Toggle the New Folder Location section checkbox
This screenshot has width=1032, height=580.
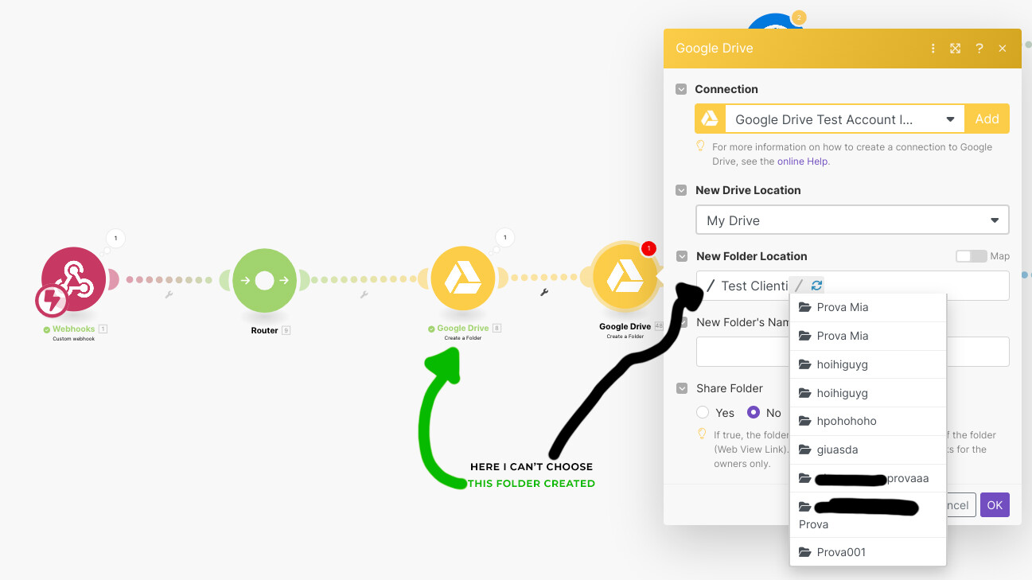[681, 256]
